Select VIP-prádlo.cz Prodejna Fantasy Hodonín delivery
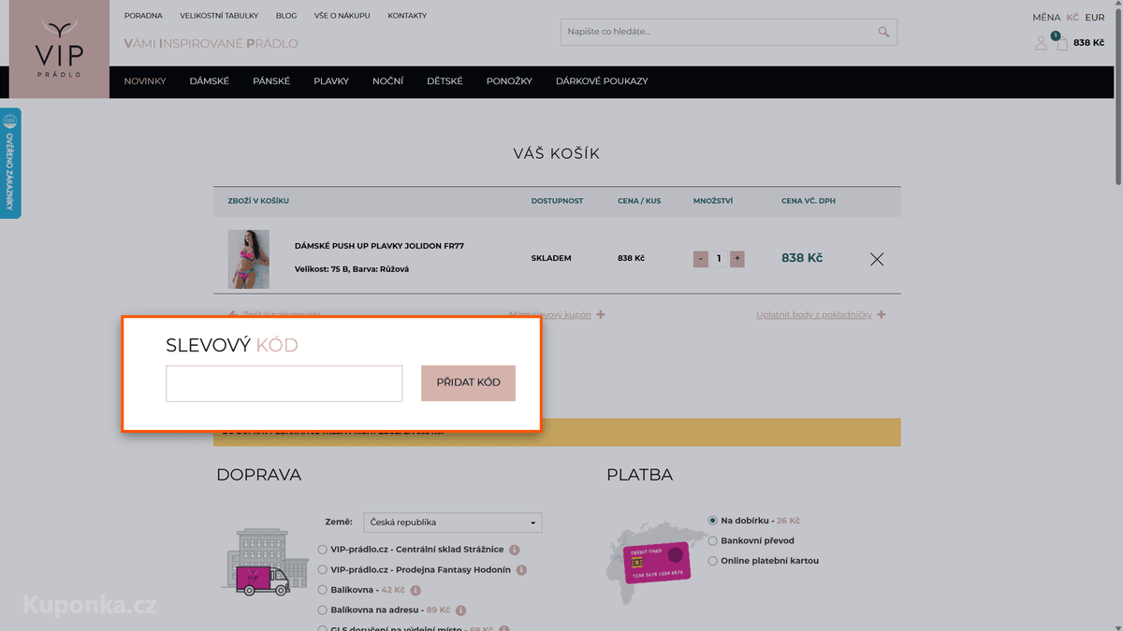This screenshot has width=1123, height=631. tap(323, 570)
